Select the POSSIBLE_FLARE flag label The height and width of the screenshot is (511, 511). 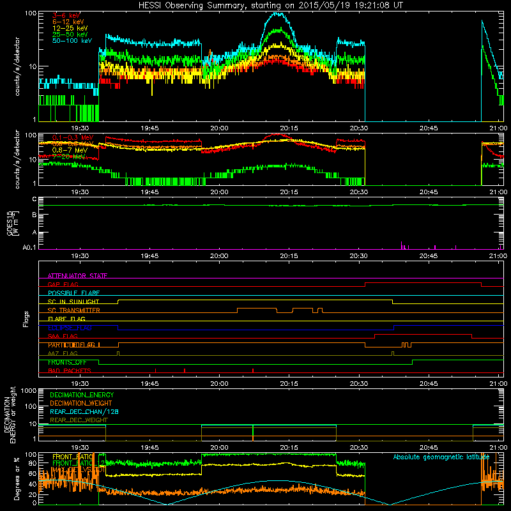73,293
